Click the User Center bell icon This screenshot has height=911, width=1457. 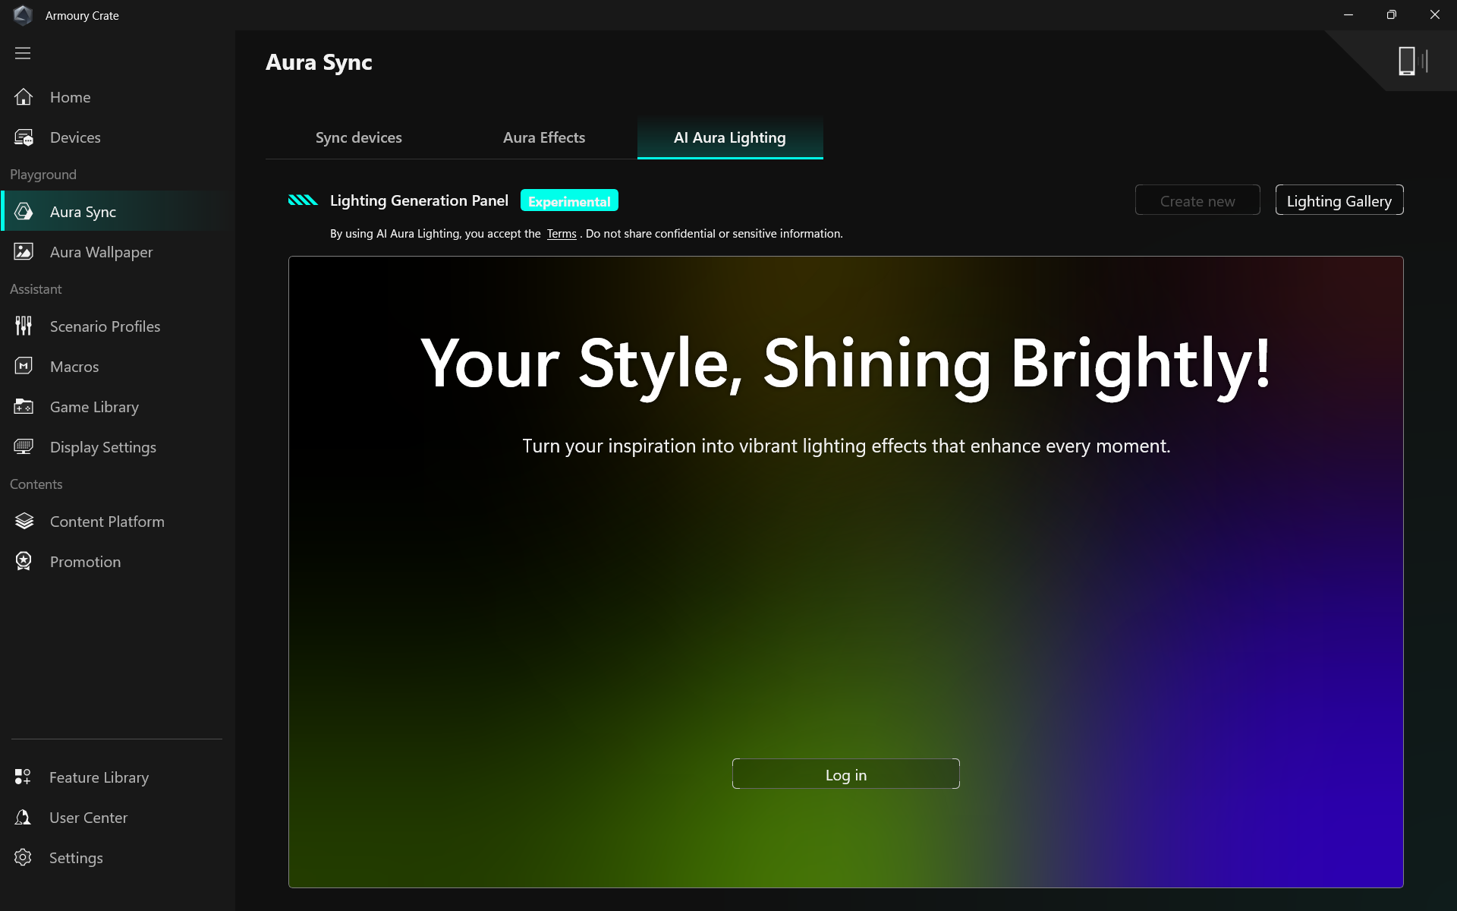[x=23, y=818]
